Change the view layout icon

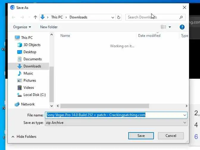[163, 27]
